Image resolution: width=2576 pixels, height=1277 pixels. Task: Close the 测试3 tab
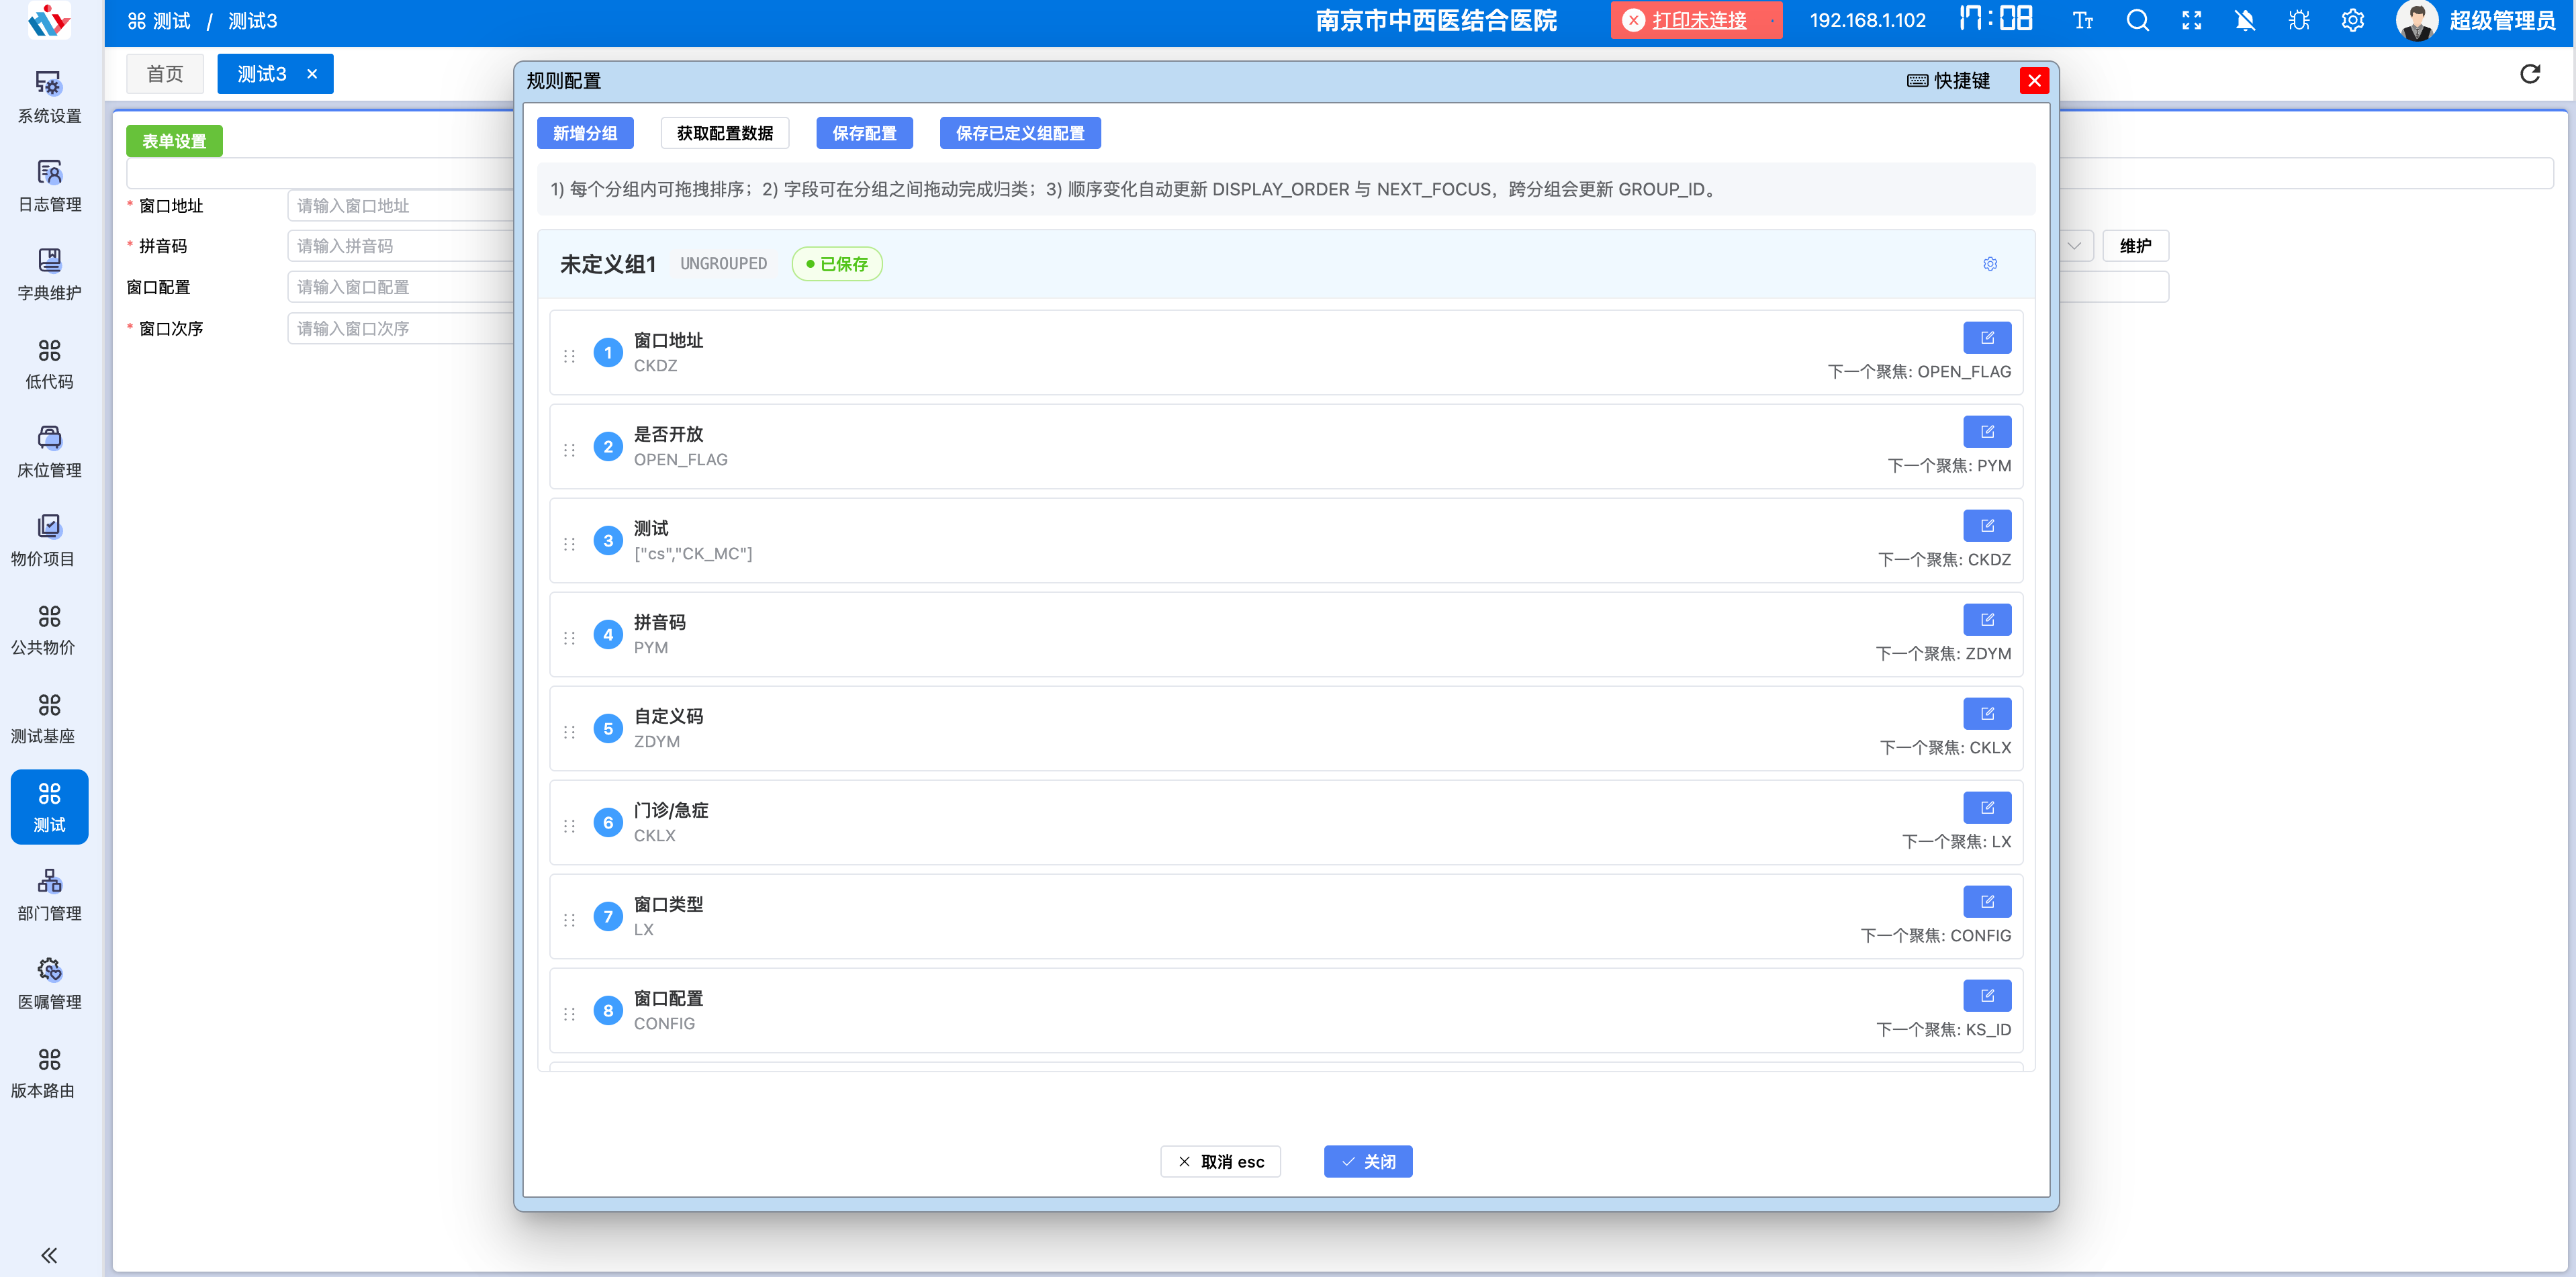(312, 74)
